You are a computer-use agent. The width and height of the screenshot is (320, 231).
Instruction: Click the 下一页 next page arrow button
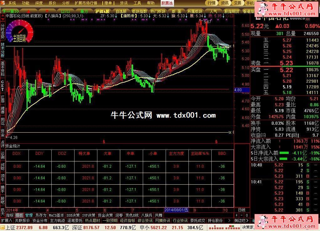pyautogui.click(x=9, y=11)
